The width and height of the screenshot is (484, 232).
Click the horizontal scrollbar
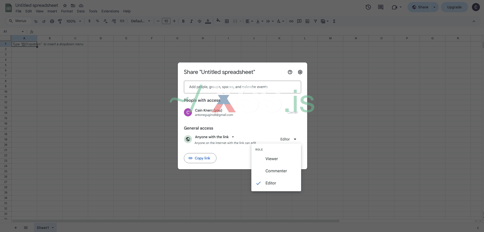tap(176, 221)
